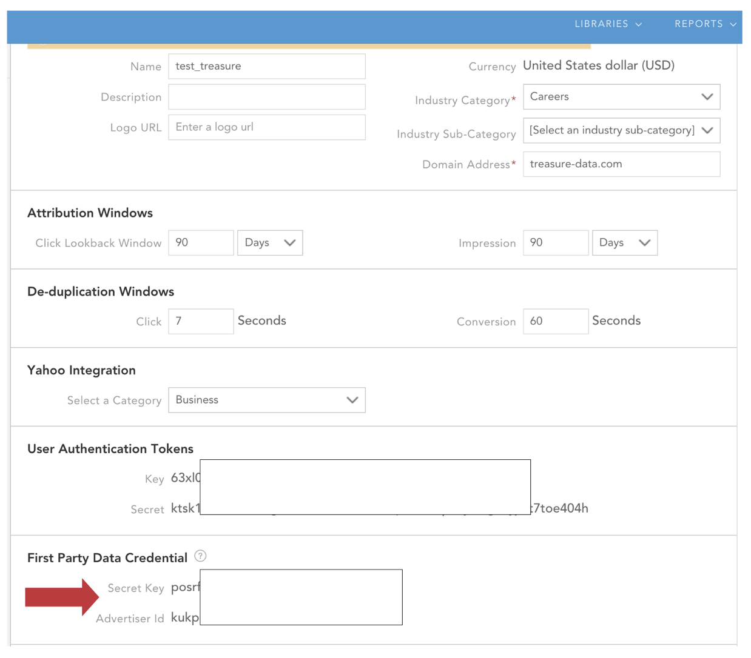Change Click Lookback Window Days unit dropdown
Image resolution: width=751 pixels, height=658 pixels.
pos(270,243)
